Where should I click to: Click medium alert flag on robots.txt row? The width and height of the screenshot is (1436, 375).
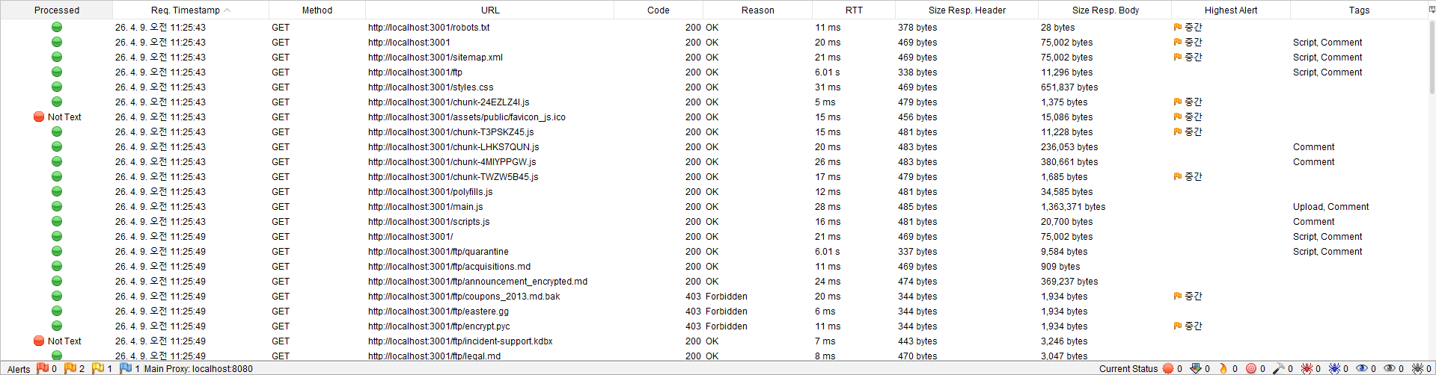click(x=1178, y=27)
